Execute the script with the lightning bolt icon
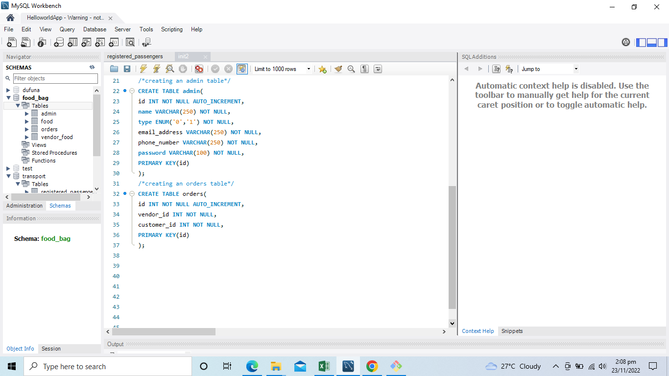 [143, 69]
